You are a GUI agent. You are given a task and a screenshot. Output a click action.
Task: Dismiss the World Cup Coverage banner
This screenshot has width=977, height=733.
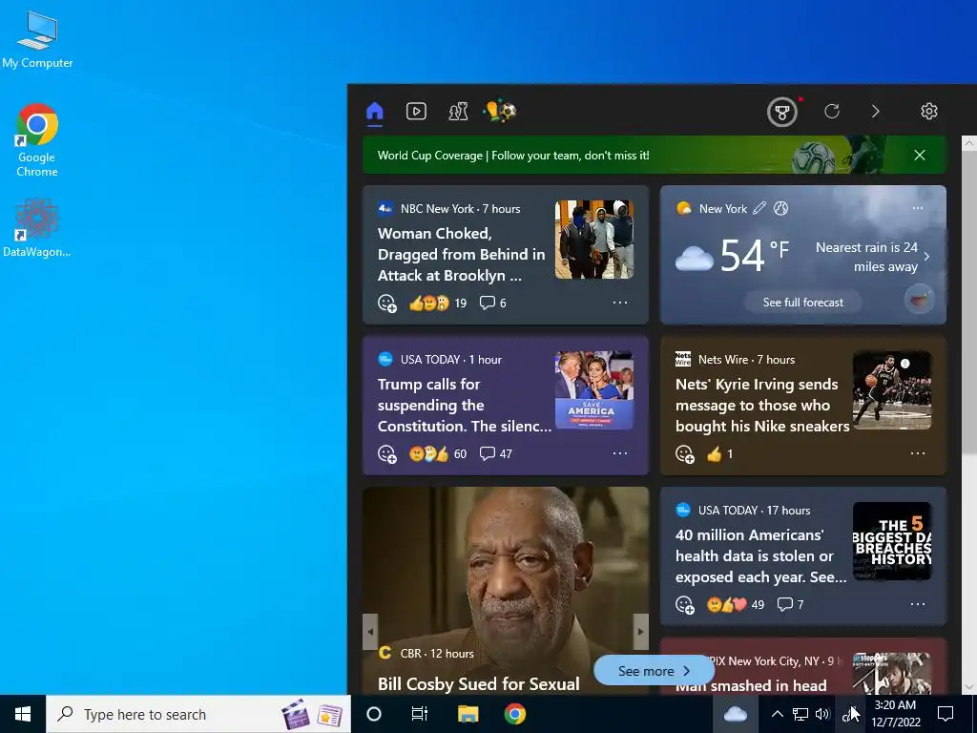point(920,156)
